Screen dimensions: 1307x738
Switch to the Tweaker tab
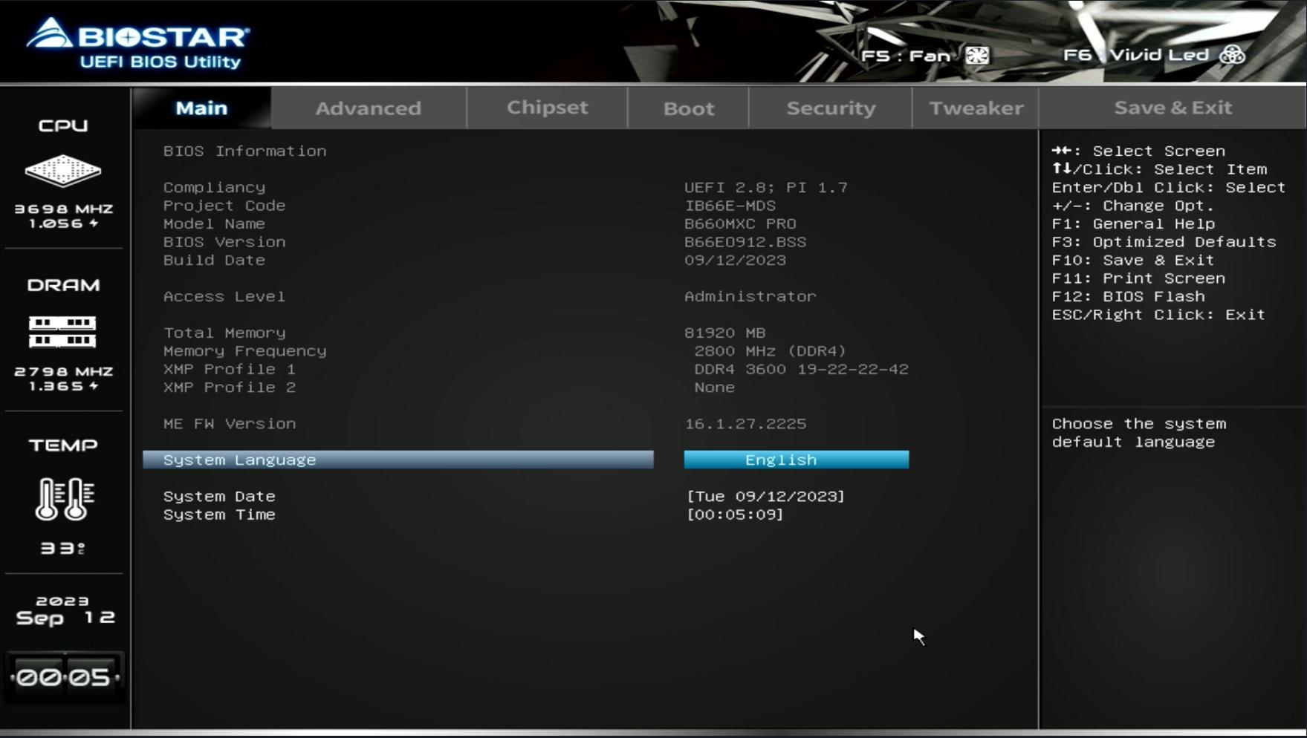(976, 108)
